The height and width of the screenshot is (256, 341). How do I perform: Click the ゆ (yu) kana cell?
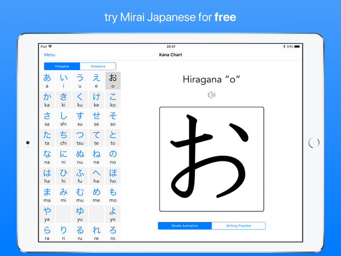[x=80, y=214]
